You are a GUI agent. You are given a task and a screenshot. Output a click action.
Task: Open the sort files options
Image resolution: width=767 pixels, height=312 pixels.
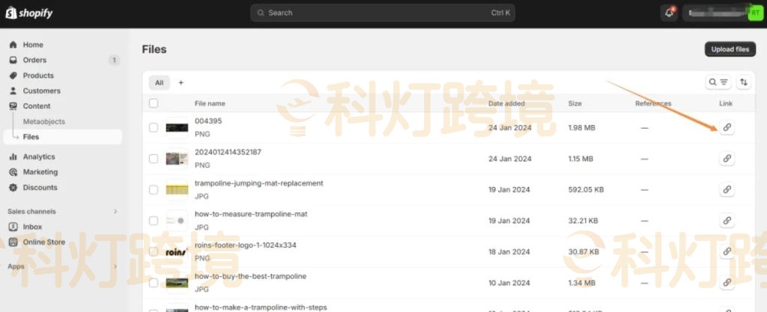744,82
